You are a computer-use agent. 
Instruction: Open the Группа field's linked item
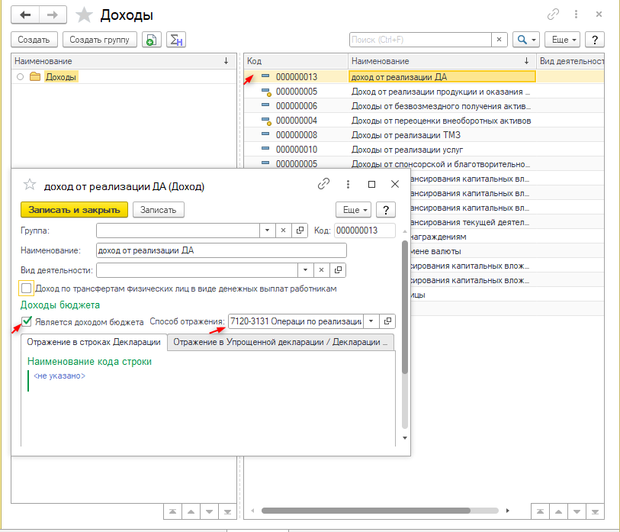[x=300, y=231]
